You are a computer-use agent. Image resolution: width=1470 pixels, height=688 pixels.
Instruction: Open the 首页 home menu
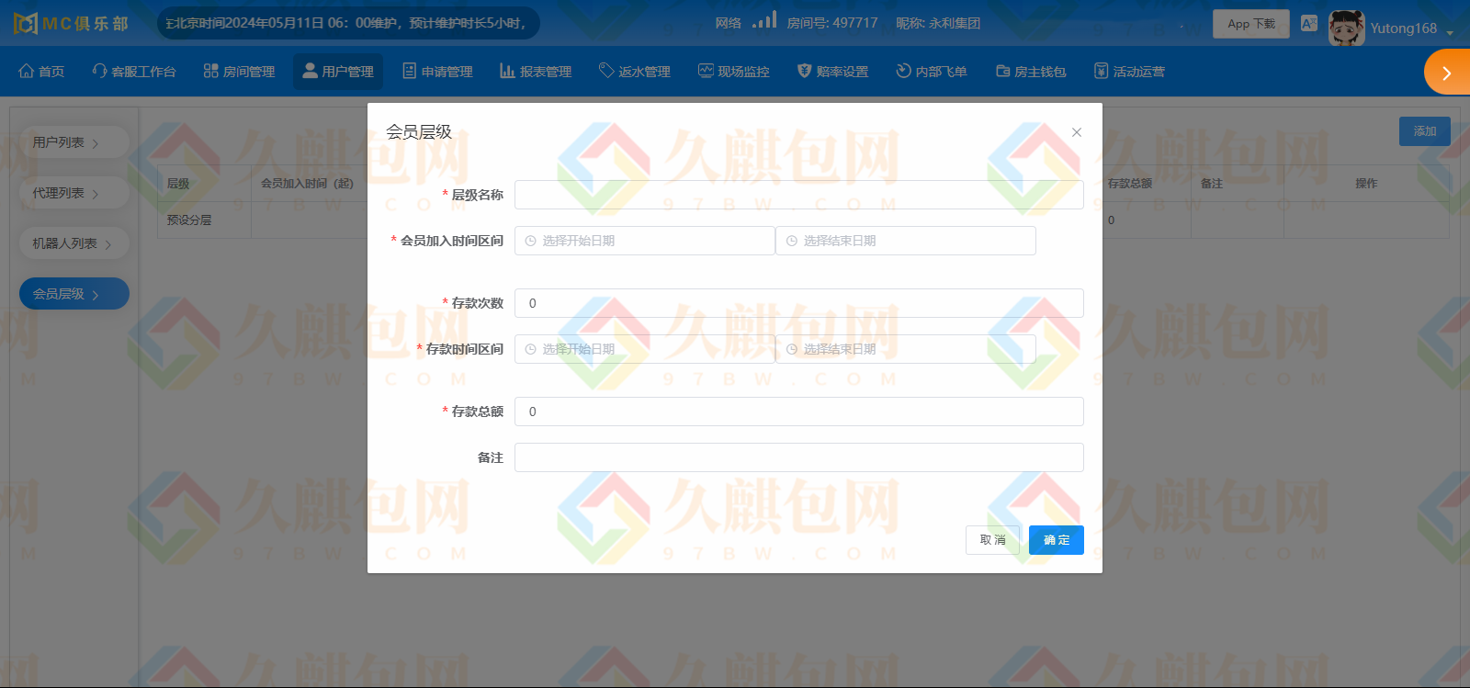[41, 72]
